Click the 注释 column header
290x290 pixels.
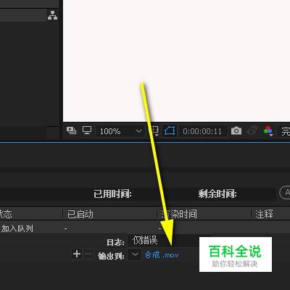[264, 214]
